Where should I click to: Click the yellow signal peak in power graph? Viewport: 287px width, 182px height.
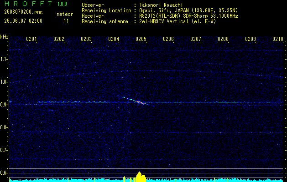click(141, 177)
